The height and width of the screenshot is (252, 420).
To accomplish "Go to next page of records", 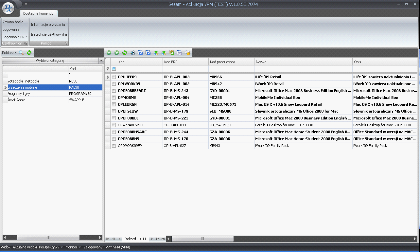I will click(157, 239).
